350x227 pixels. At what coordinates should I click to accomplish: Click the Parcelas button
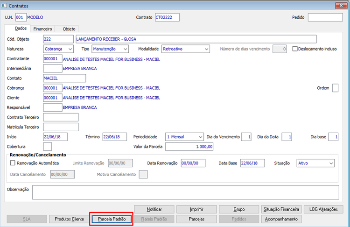click(x=196, y=219)
